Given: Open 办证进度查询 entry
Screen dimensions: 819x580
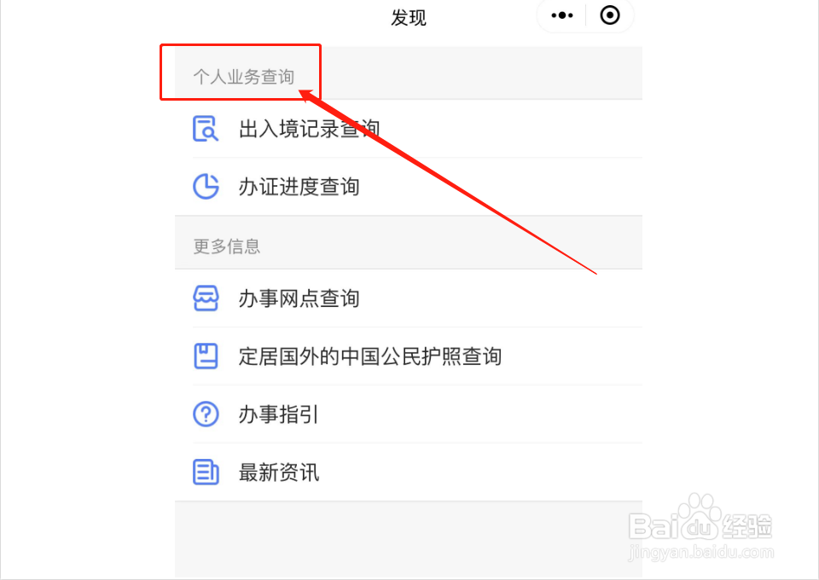Looking at the screenshot, I should pyautogui.click(x=409, y=187).
